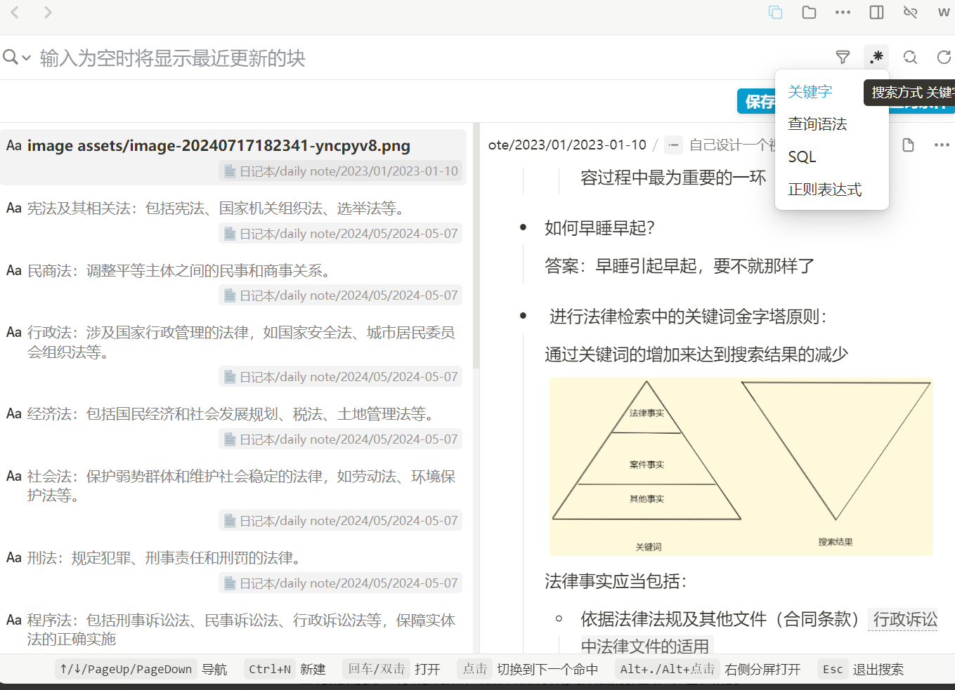Go forward with the right arrow
The width and height of the screenshot is (955, 690).
(x=48, y=12)
